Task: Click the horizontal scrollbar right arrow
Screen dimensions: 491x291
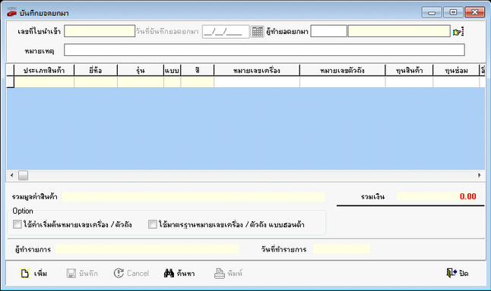Action: click(x=480, y=175)
